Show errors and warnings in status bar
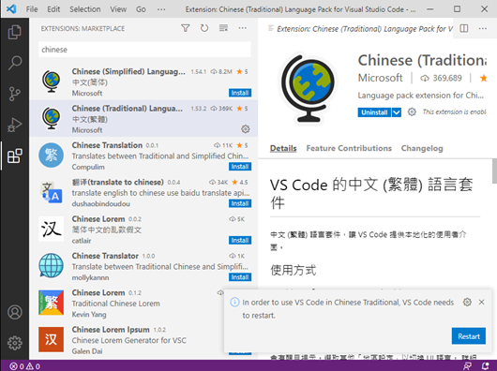This screenshot has width=497, height=371. (24, 366)
